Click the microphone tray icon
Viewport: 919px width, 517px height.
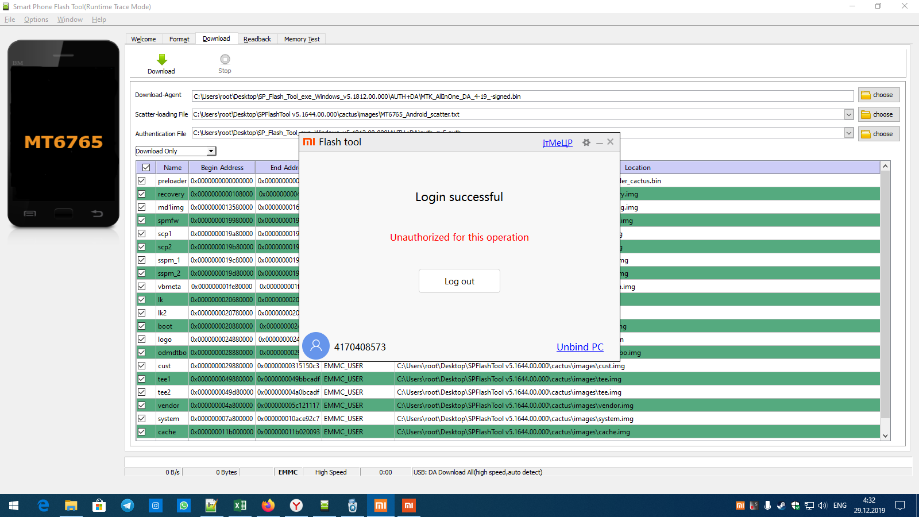point(767,506)
